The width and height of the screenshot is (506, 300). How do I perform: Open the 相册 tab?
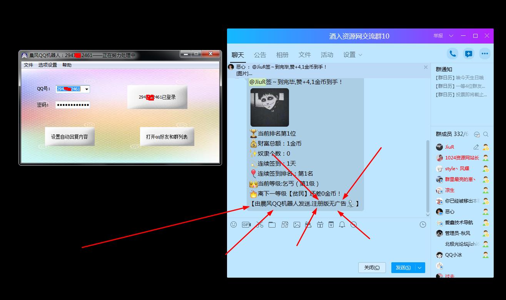(282, 55)
